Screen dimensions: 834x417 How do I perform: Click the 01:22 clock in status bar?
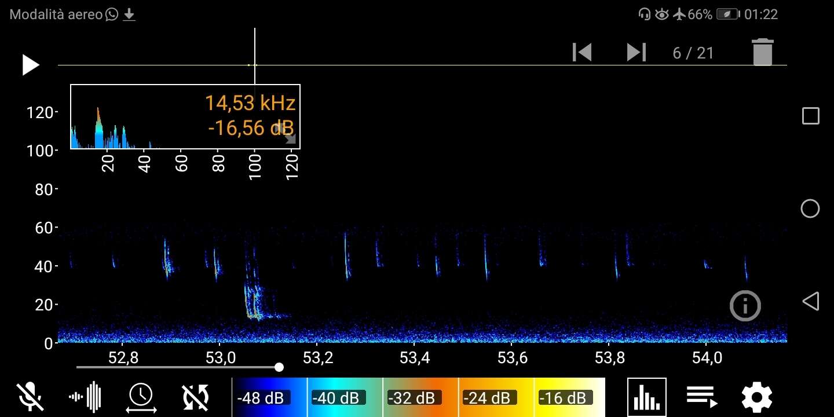[x=760, y=14]
